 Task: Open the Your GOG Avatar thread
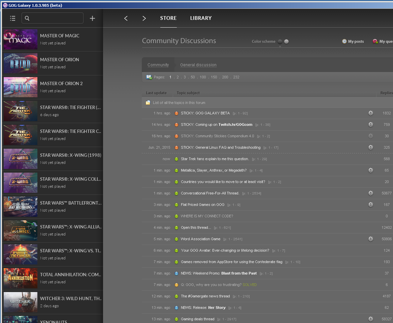click(225, 250)
